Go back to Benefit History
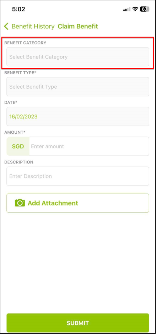This screenshot has width=156, height=334. 33,26
